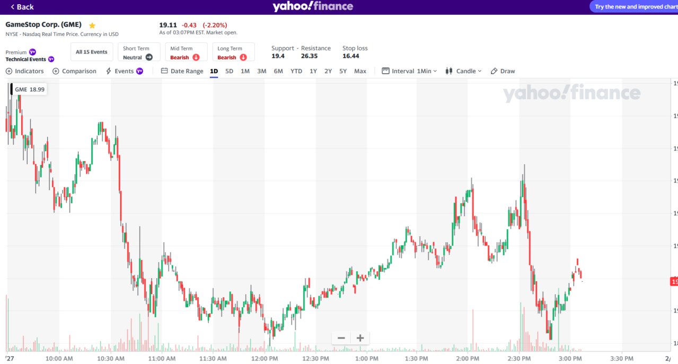
Task: Click the Interval panel icon
Action: click(385, 71)
